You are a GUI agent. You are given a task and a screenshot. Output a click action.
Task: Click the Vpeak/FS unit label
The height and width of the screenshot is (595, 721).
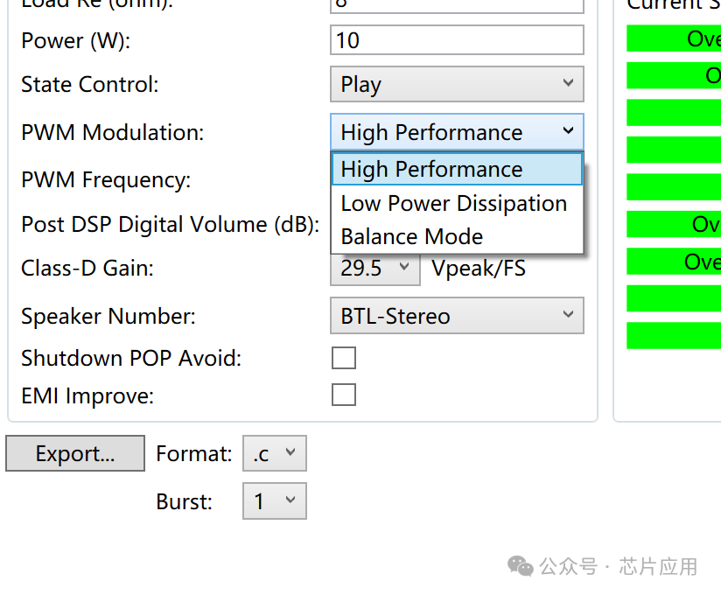coord(479,268)
